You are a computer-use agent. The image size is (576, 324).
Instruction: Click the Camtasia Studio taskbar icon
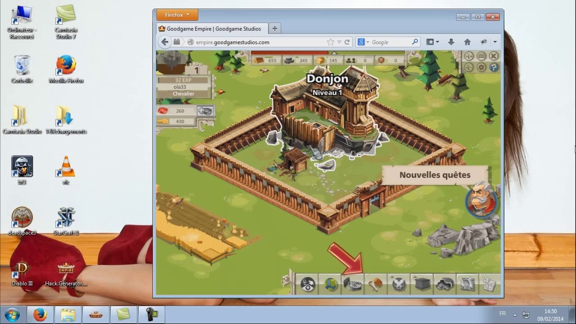[x=123, y=315]
